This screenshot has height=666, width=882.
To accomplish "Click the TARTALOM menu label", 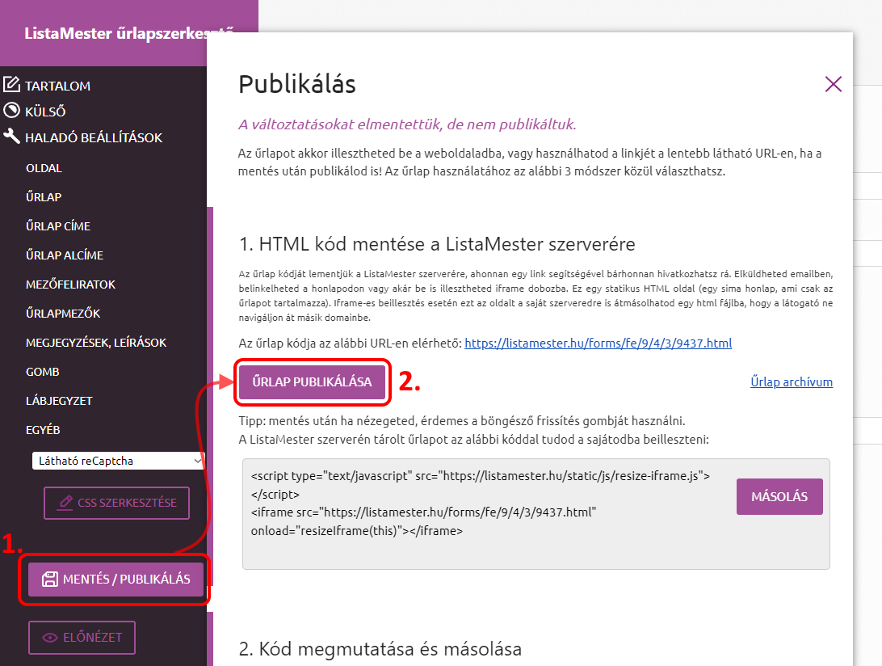I will [x=57, y=86].
